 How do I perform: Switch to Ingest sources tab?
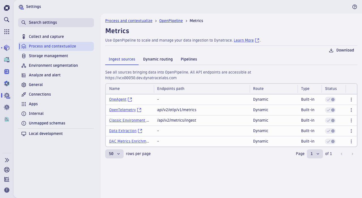click(122, 59)
